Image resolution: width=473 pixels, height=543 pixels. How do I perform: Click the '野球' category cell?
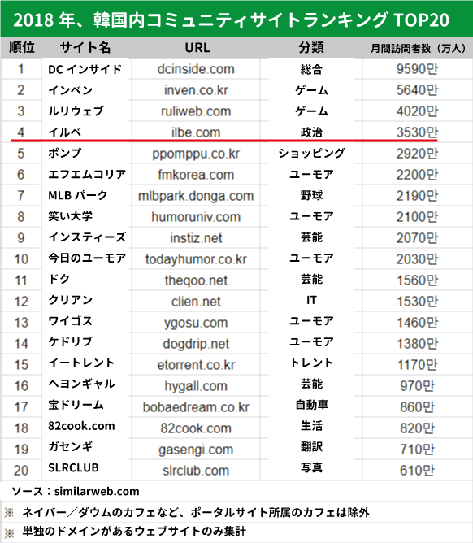(x=311, y=195)
